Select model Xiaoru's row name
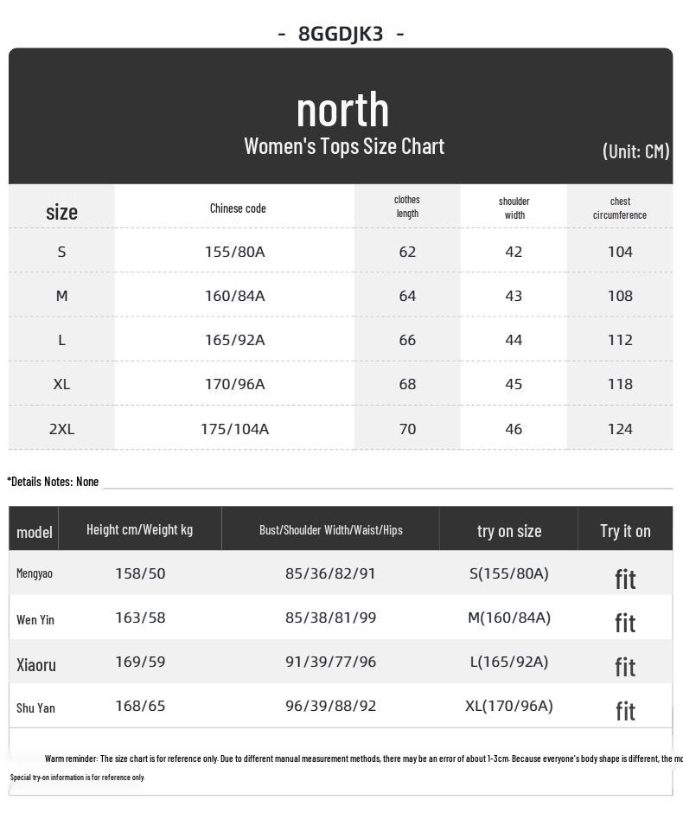This screenshot has width=683, height=813. coord(36,665)
